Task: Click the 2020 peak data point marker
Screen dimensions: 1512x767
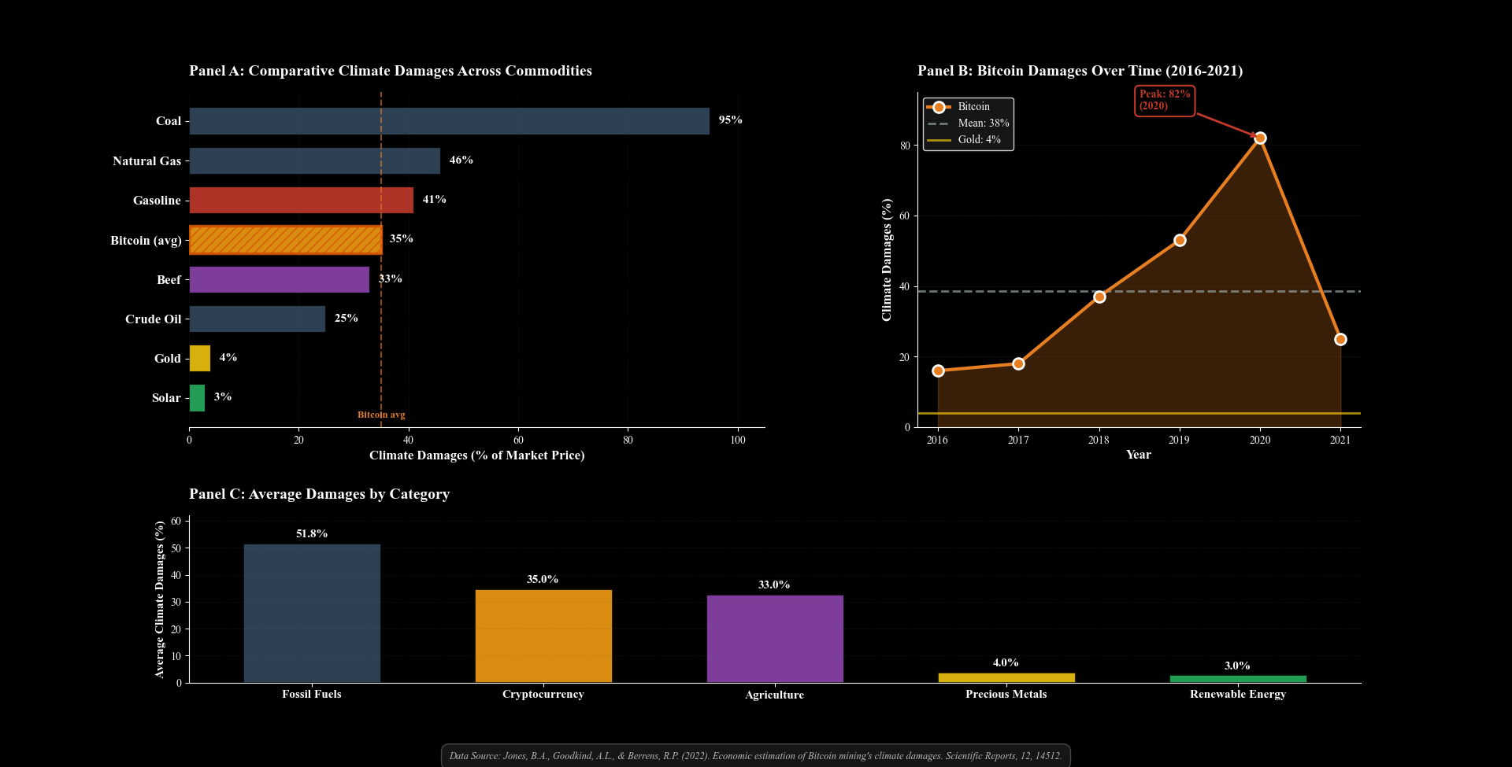Action: click(1260, 138)
